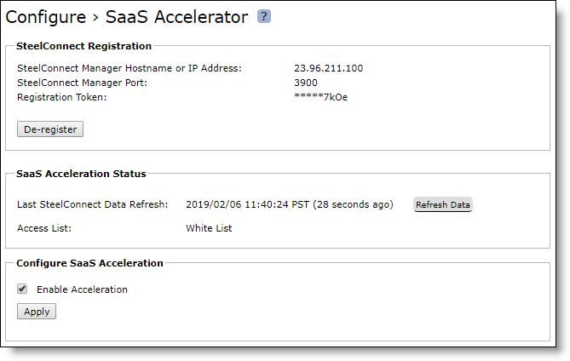Uncheck the Enable Acceleration checkbox
The width and height of the screenshot is (570, 361).
22,289
